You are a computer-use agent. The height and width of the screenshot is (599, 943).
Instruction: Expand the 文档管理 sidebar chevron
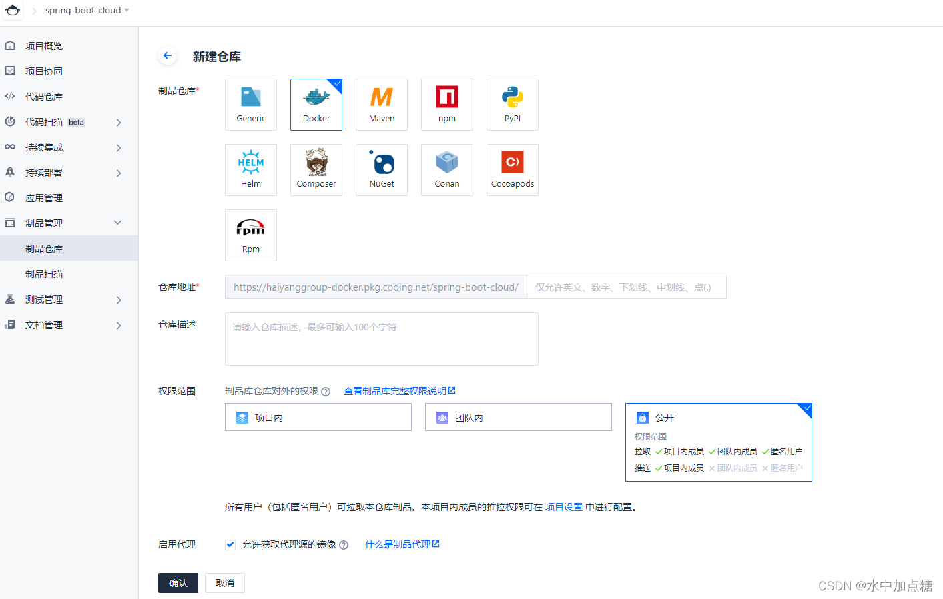point(119,325)
